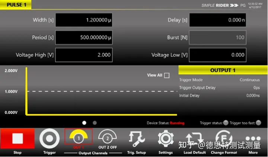Viewport: 268px width, 157px height.
Task: Click the 2.000V axis label
Action: coord(11,71)
